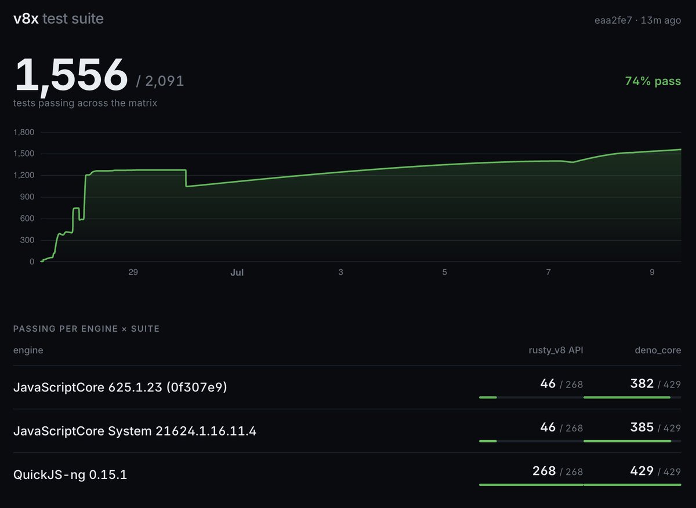
Task: Click the large 1,556 passing count
Action: click(x=71, y=75)
